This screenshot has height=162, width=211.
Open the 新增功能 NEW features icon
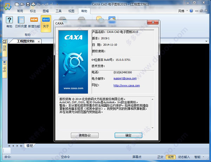(x=34, y=22)
